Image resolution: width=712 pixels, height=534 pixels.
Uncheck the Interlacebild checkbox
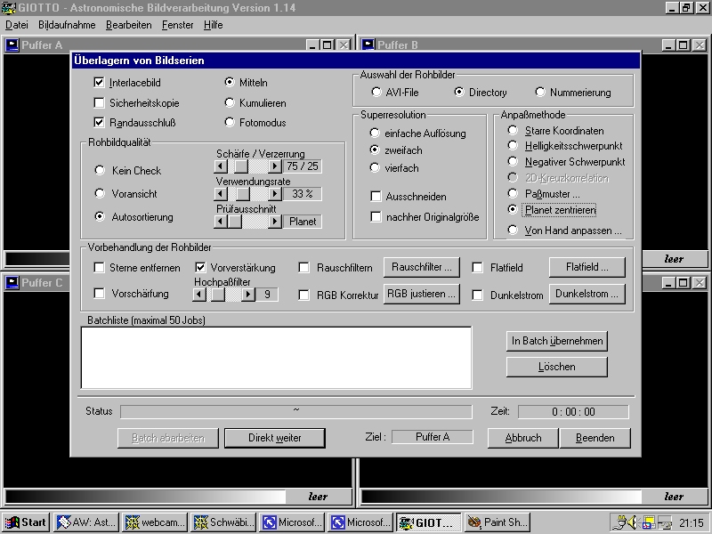click(99, 82)
